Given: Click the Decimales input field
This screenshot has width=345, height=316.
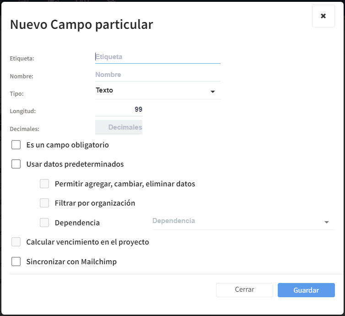Looking at the screenshot, I should [119, 127].
